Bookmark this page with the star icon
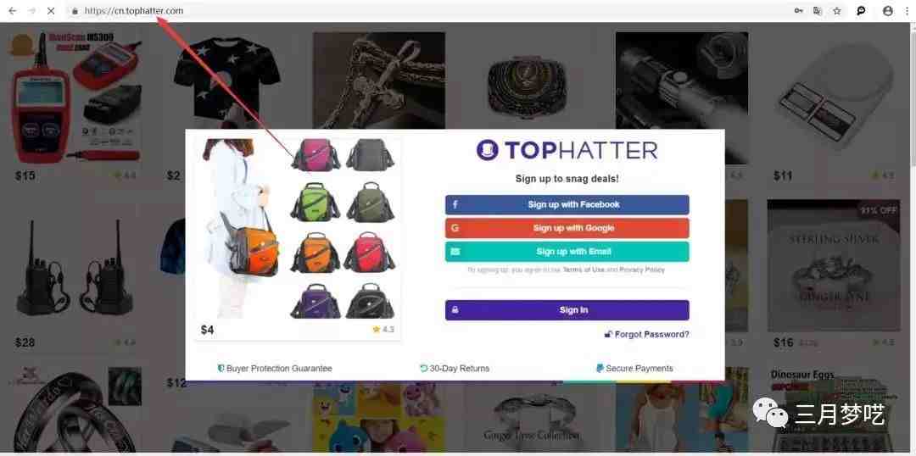This screenshot has height=456, width=916. click(837, 10)
